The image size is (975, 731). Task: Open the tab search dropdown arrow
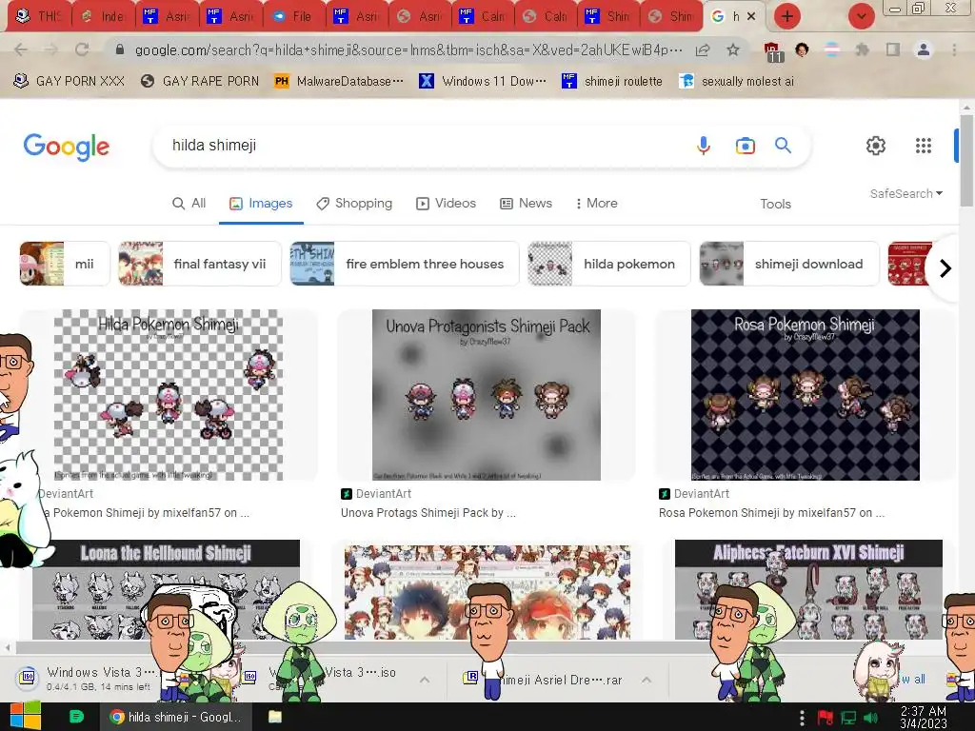[x=861, y=16]
